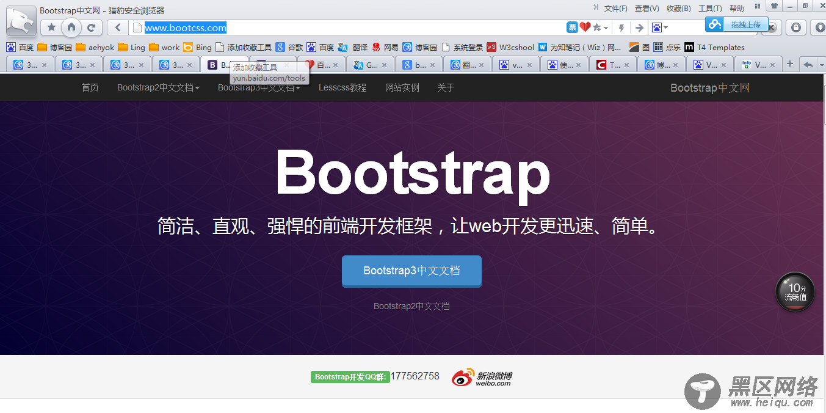Click the shirt skin icon in title bar
The width and height of the screenshot is (826, 413).
[774, 6]
